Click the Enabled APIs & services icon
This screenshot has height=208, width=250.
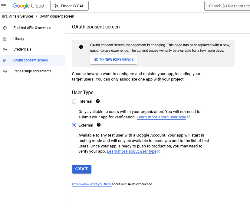pos(5,28)
